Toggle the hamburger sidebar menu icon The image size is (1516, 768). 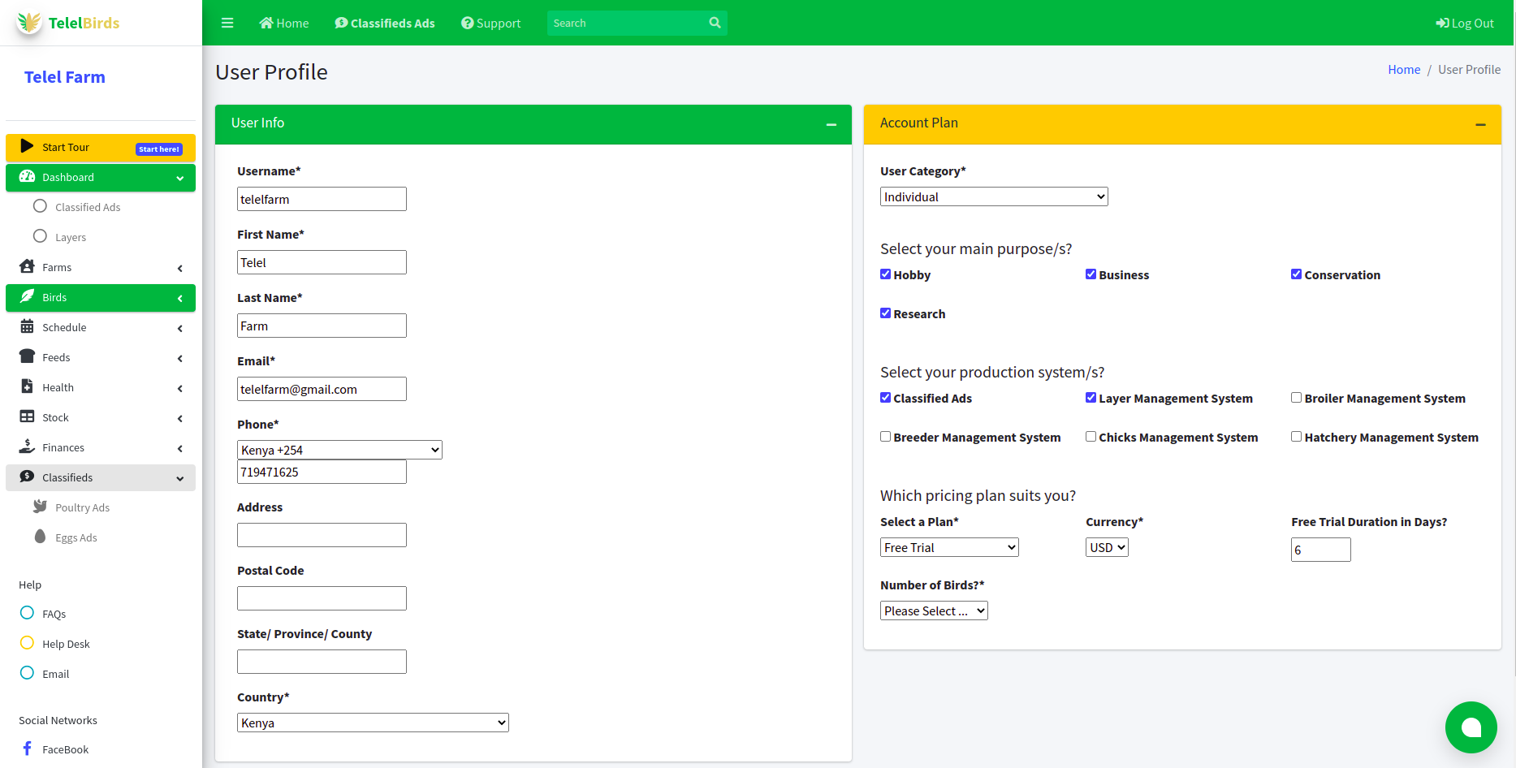pos(227,23)
